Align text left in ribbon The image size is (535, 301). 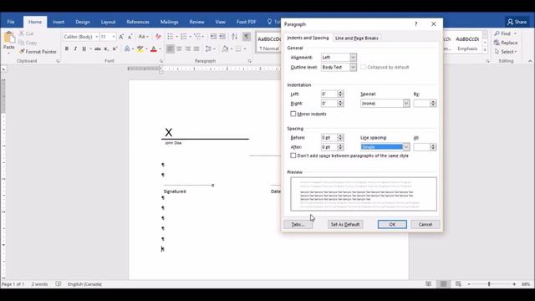(x=171, y=48)
